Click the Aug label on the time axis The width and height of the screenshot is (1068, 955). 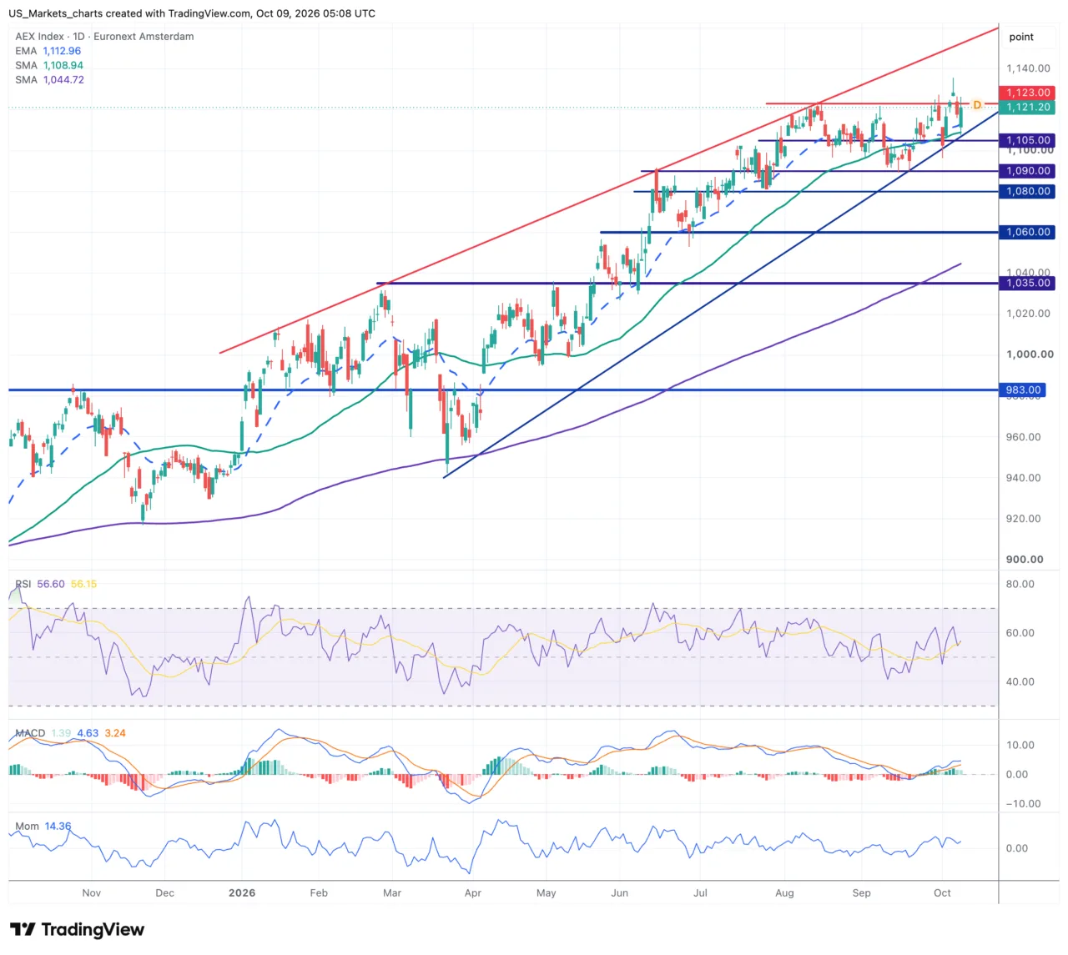coord(784,892)
